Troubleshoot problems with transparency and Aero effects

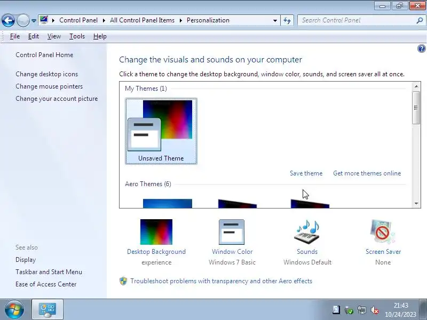coord(221,281)
